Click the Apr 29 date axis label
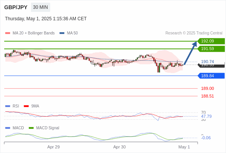The height and width of the screenshot is (153, 226). click(x=54, y=147)
